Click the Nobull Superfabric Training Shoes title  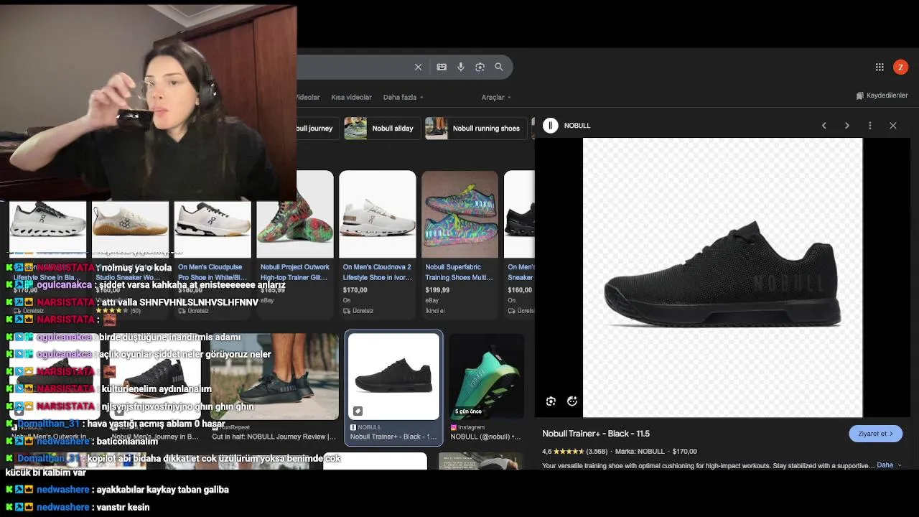coord(459,271)
